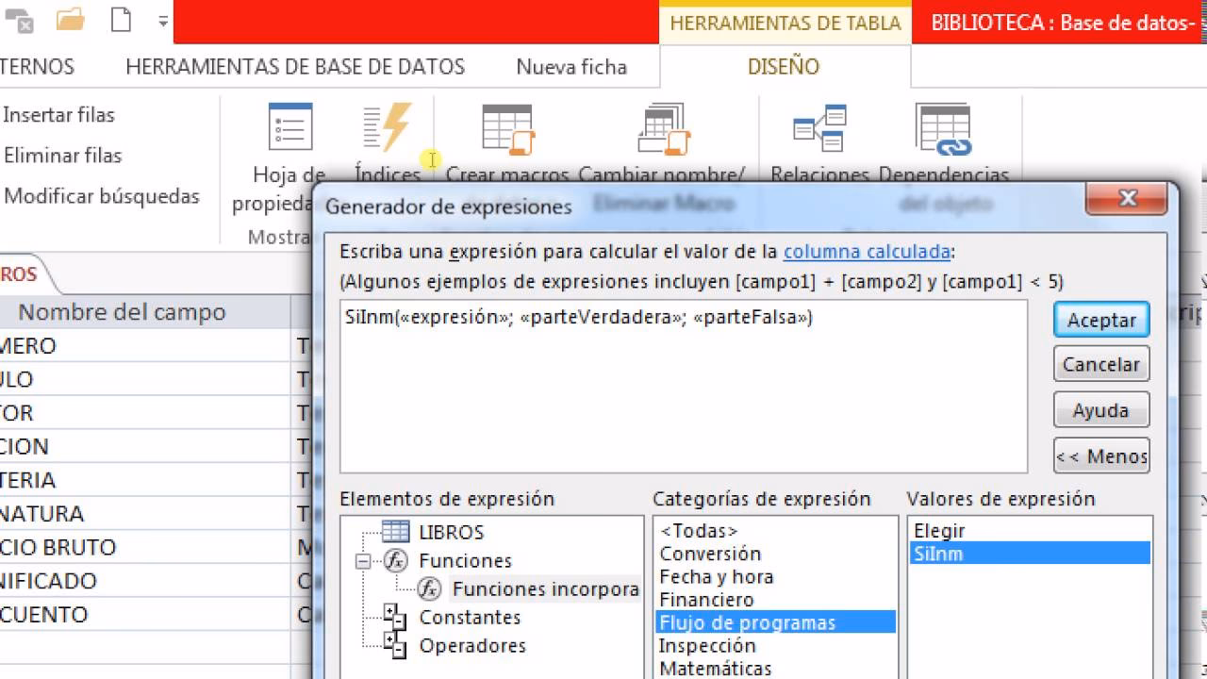Click the Hoja de propiedades icon
The height and width of the screenshot is (679, 1207).
coord(289,129)
